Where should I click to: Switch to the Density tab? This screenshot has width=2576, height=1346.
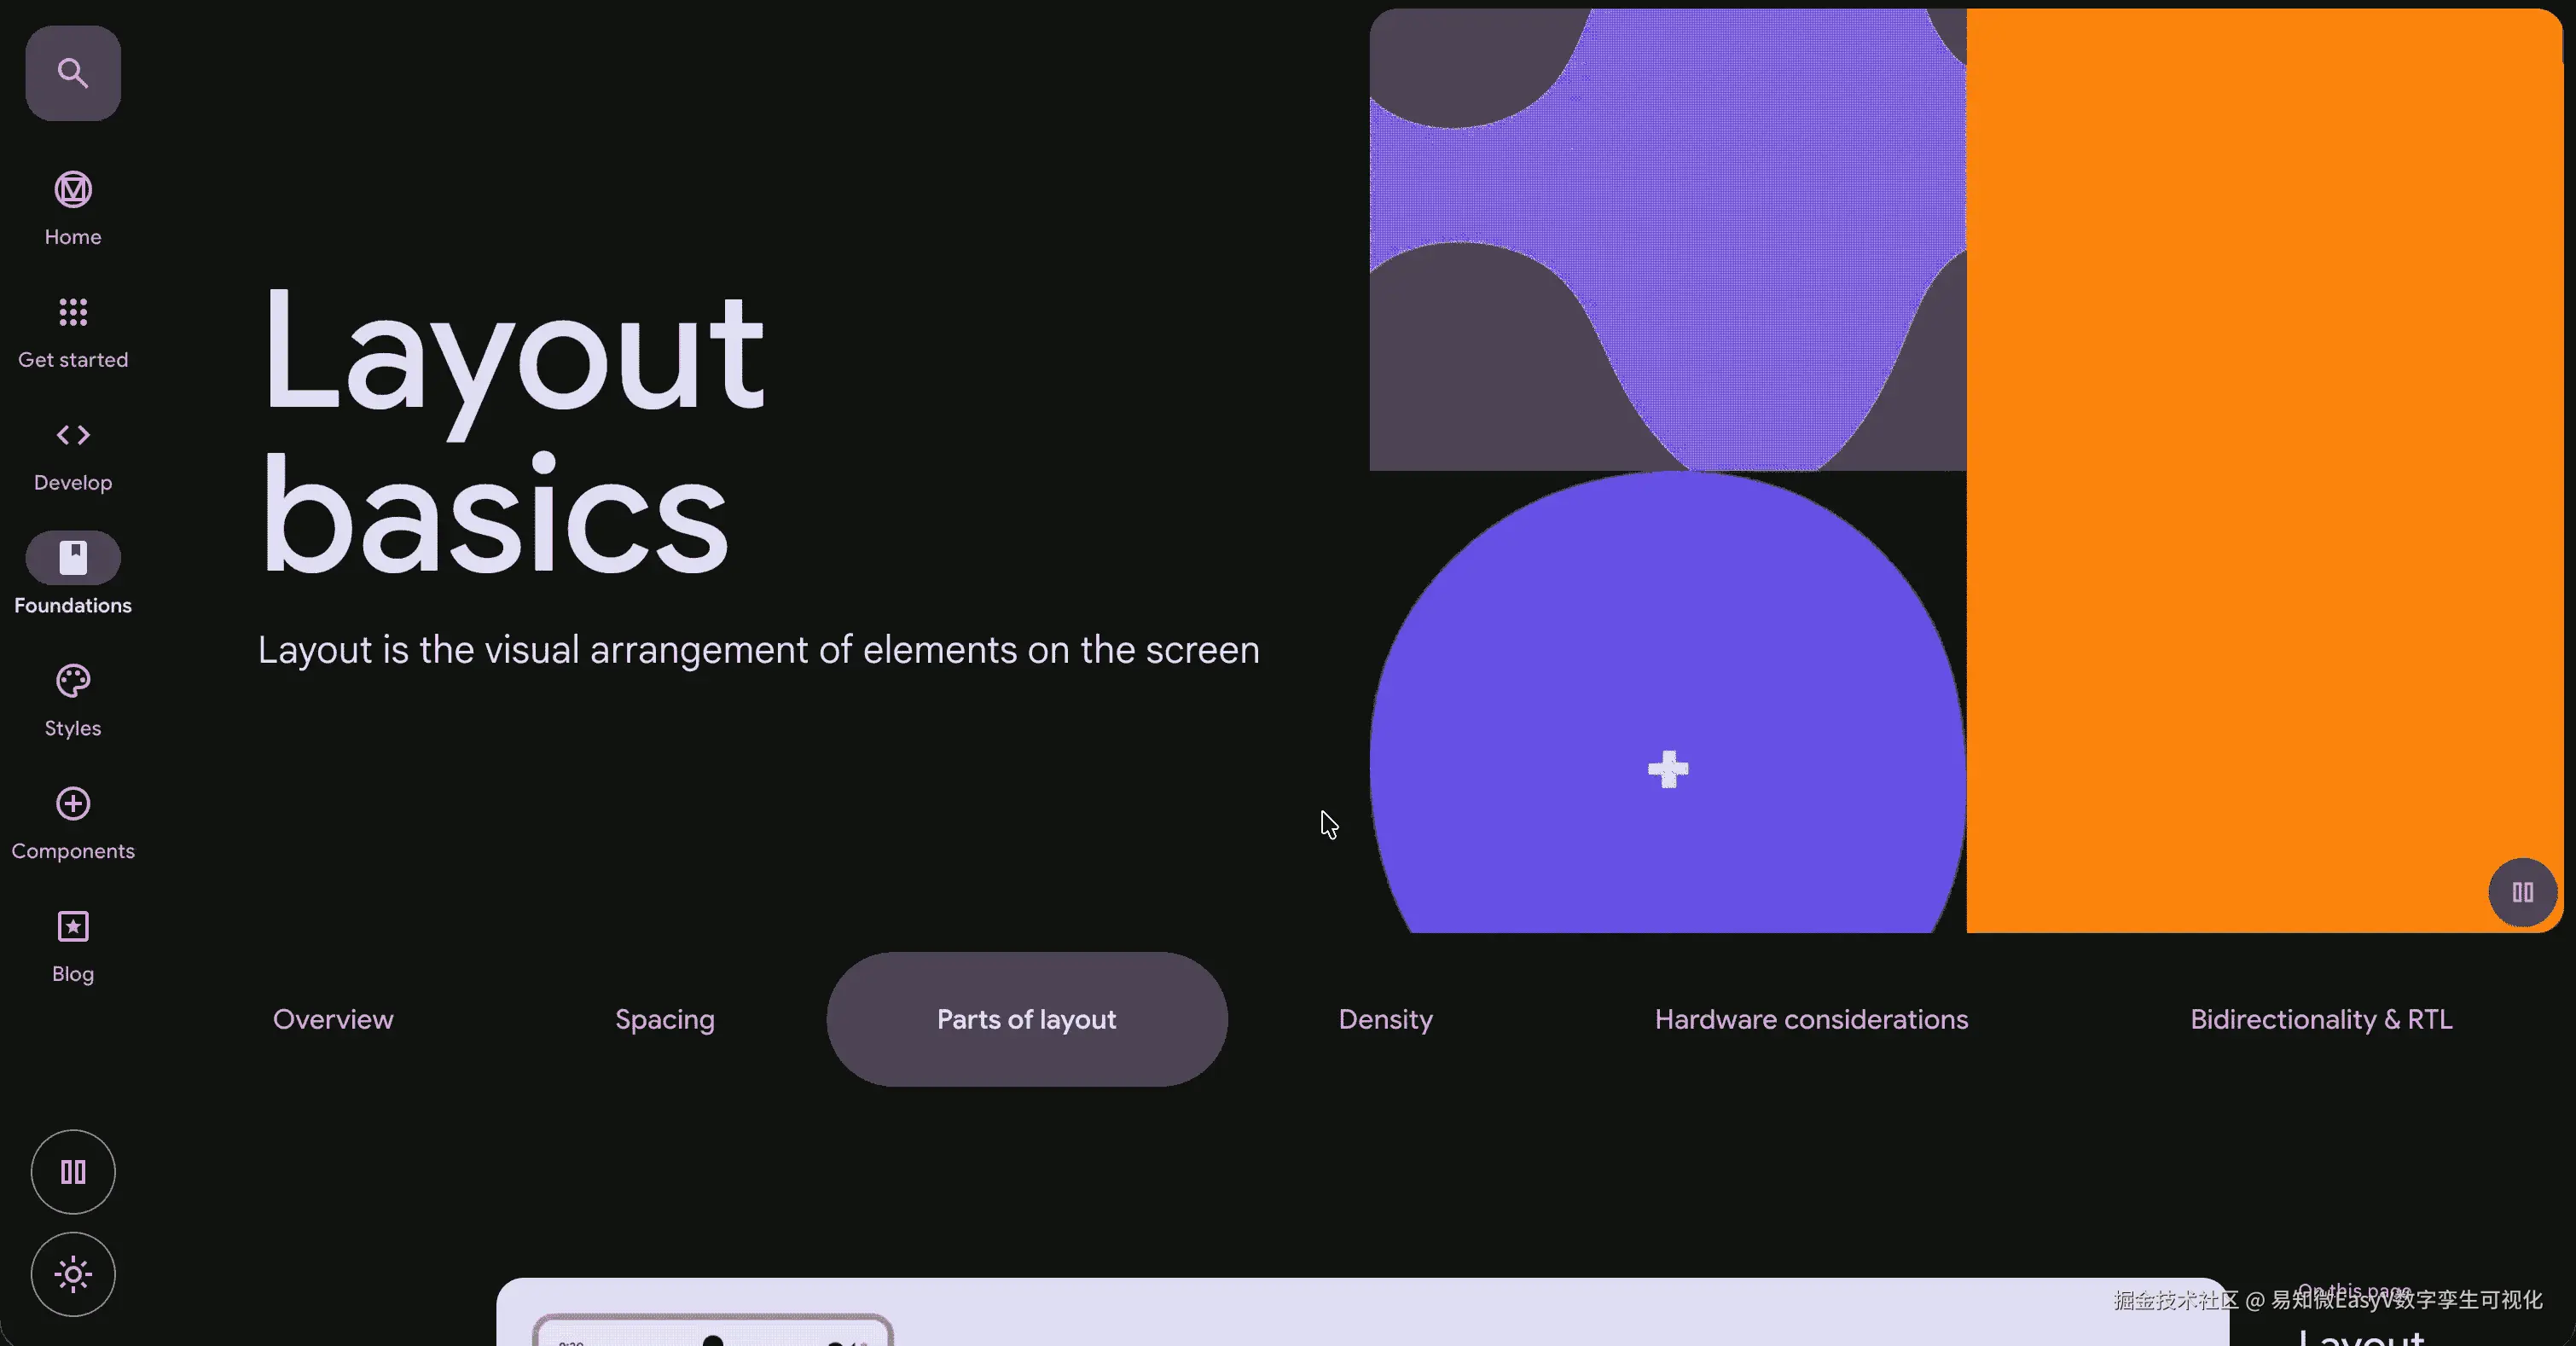point(1386,1020)
